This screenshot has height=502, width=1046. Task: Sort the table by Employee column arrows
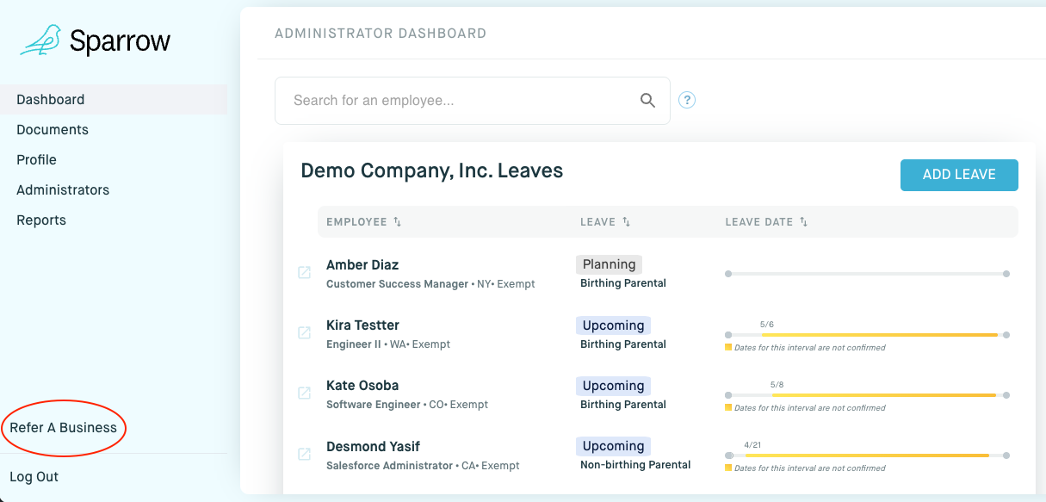397,222
